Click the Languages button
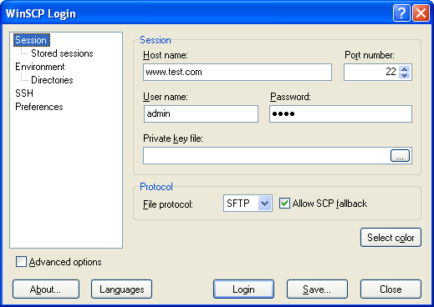Image resolution: width=434 pixels, height=307 pixels. (x=121, y=289)
